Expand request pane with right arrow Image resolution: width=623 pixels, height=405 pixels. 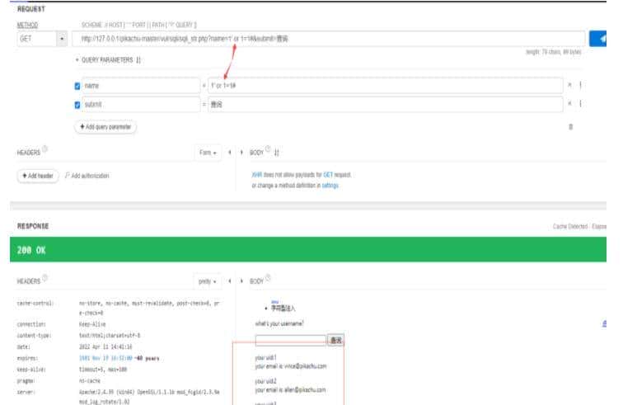pyautogui.click(x=241, y=153)
